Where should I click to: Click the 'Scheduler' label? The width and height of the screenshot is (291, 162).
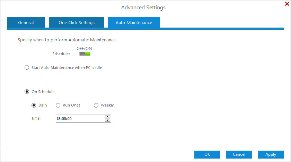[x=61, y=54]
